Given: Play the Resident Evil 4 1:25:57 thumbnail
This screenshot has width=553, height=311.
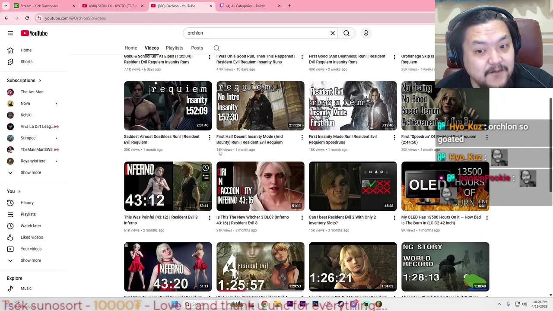Looking at the screenshot, I should click(261, 267).
